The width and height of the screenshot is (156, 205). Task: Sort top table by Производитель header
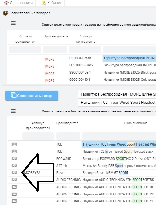coord(56,36)
